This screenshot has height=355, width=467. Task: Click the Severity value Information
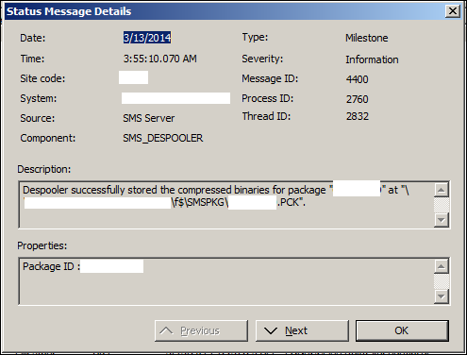[372, 59]
